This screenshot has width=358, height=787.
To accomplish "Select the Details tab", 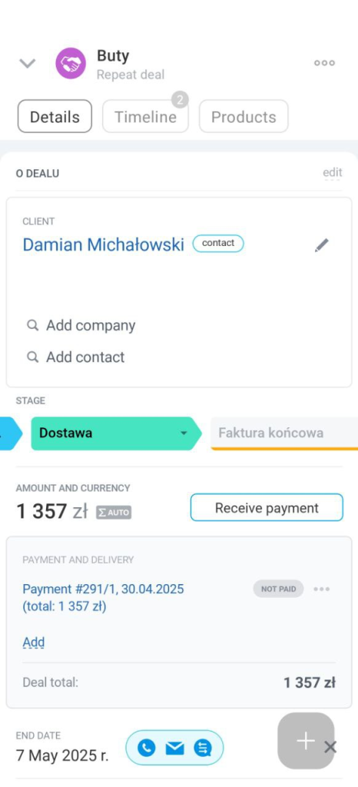I will 55,117.
